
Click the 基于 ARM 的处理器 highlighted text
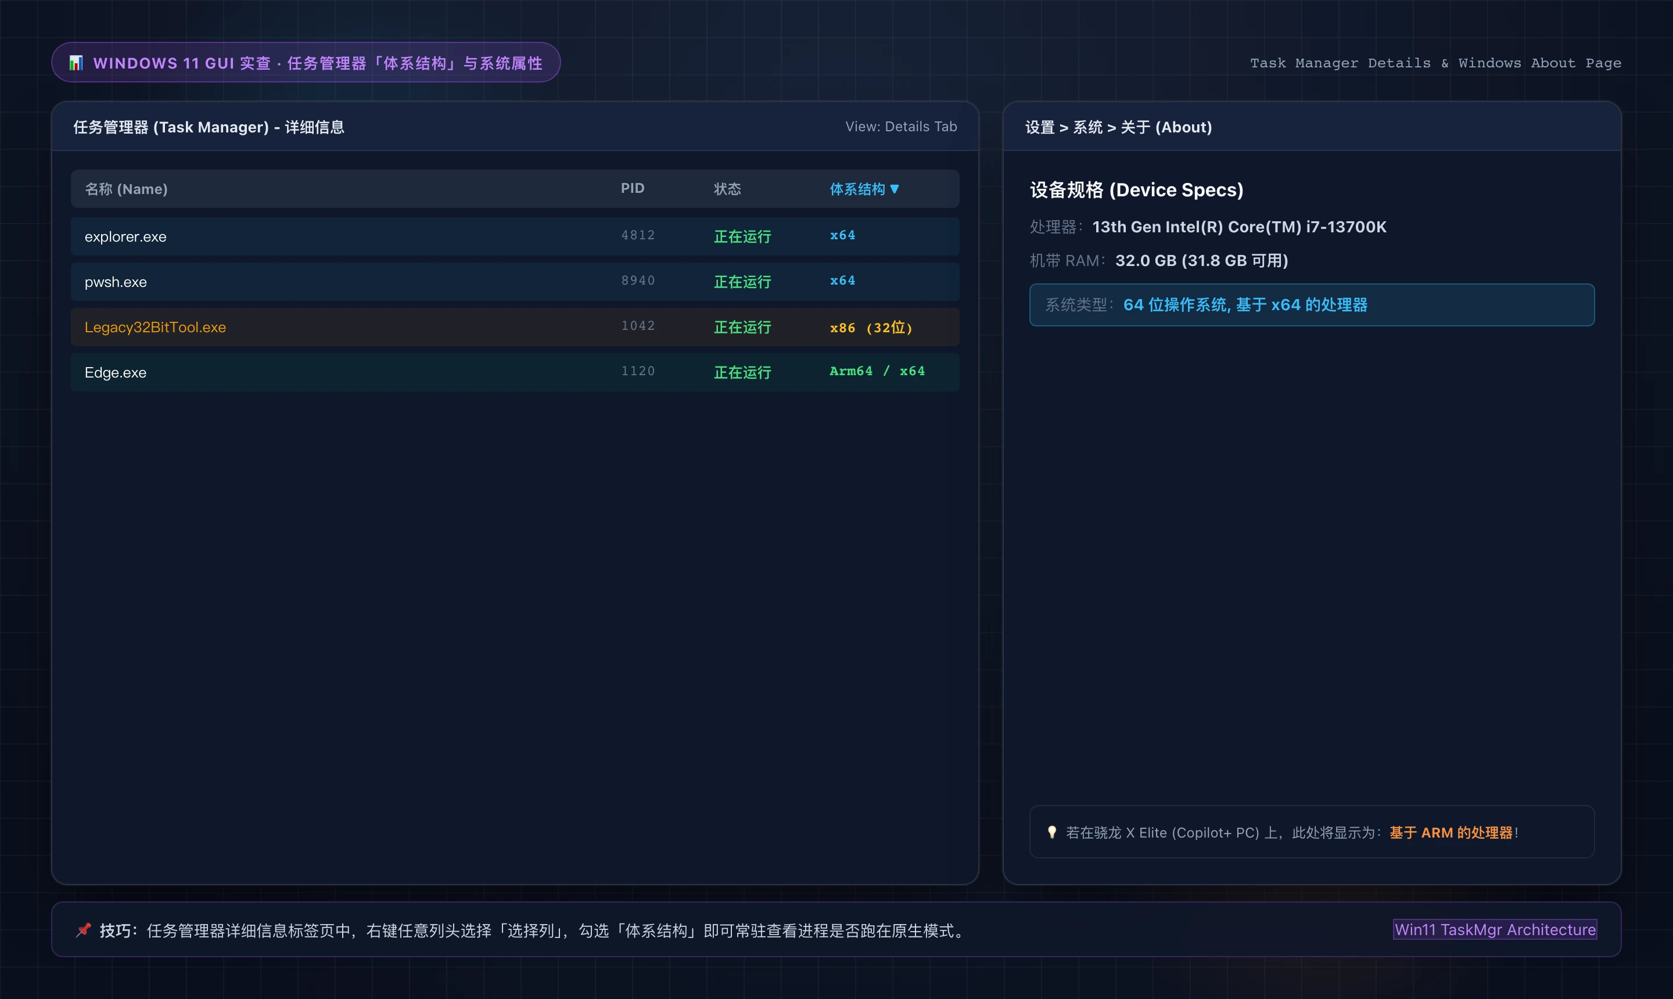1451,833
